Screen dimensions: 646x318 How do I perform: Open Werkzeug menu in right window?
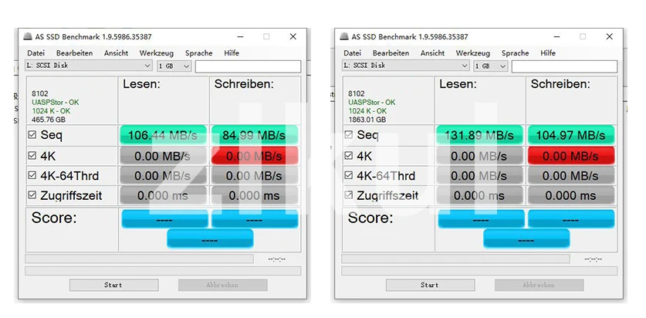pos(473,53)
